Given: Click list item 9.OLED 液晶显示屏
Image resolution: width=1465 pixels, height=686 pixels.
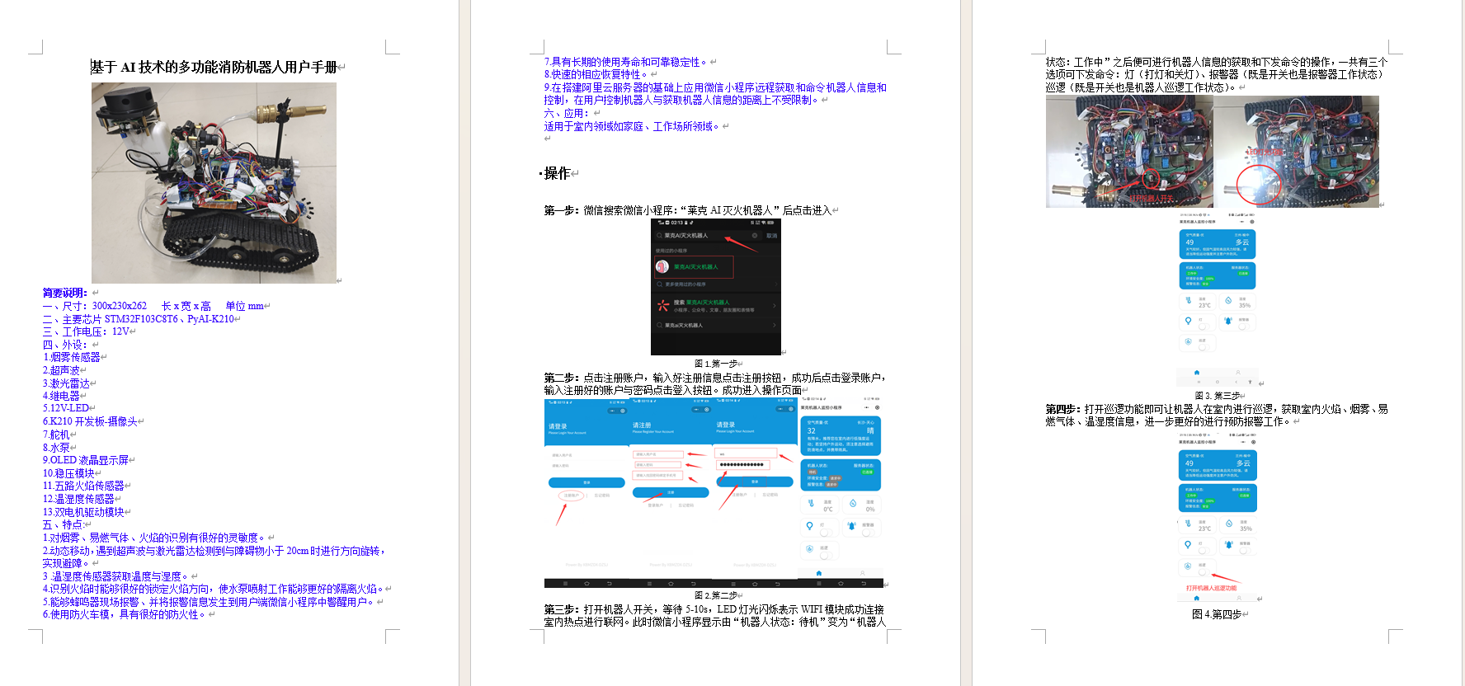Looking at the screenshot, I should click(86, 460).
